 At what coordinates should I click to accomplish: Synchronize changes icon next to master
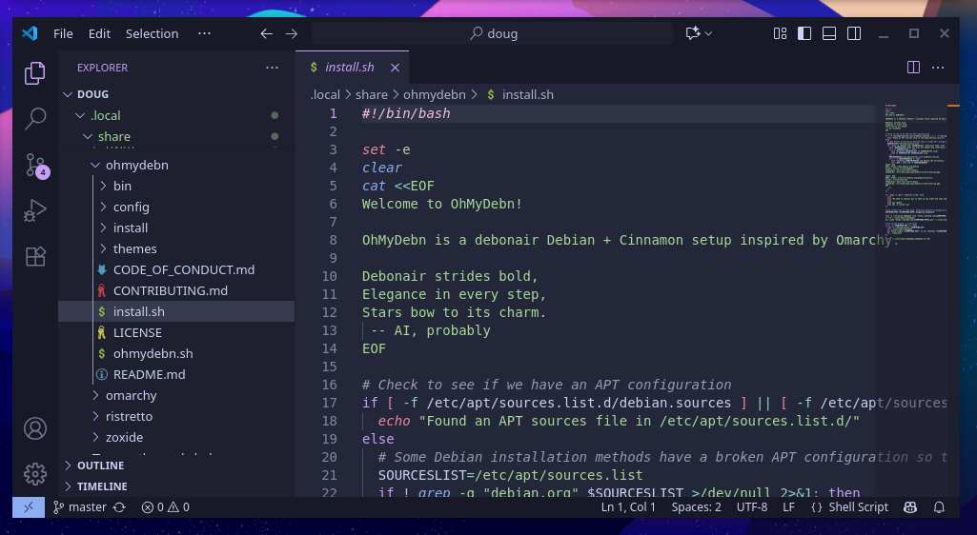[120, 507]
